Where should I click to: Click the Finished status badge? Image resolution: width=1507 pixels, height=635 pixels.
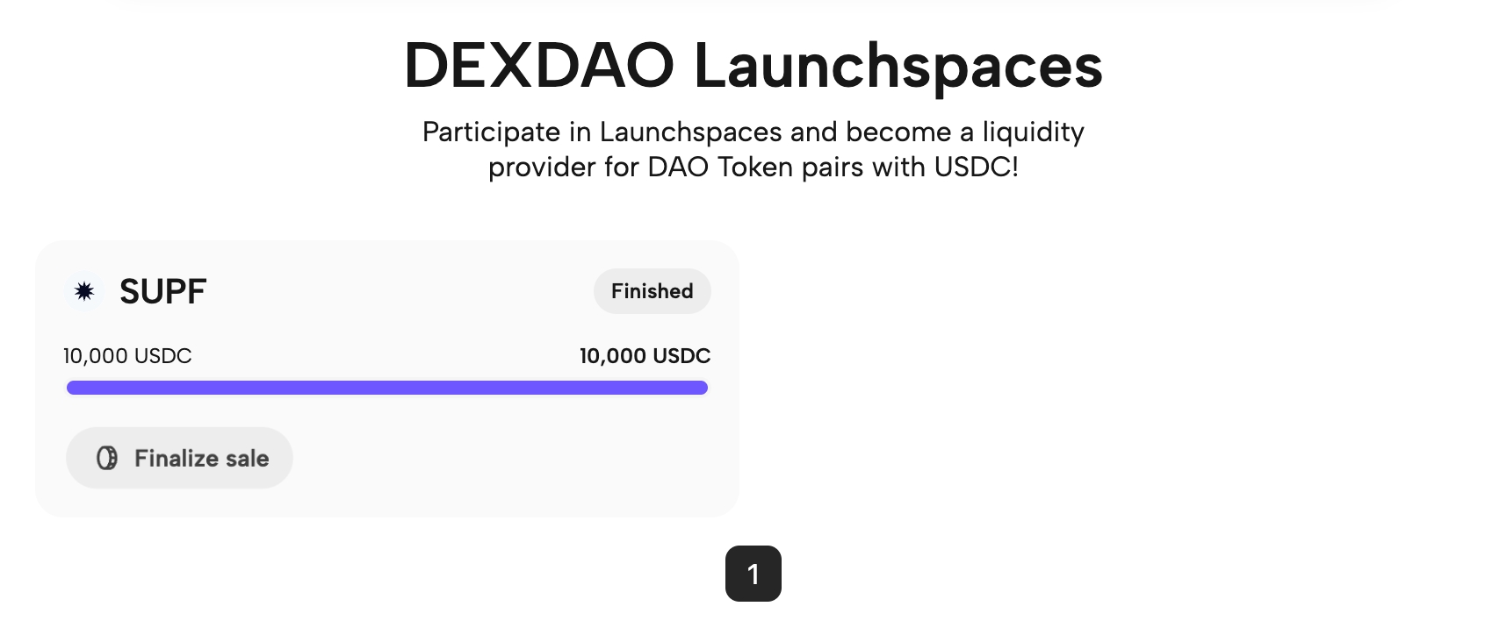point(652,291)
